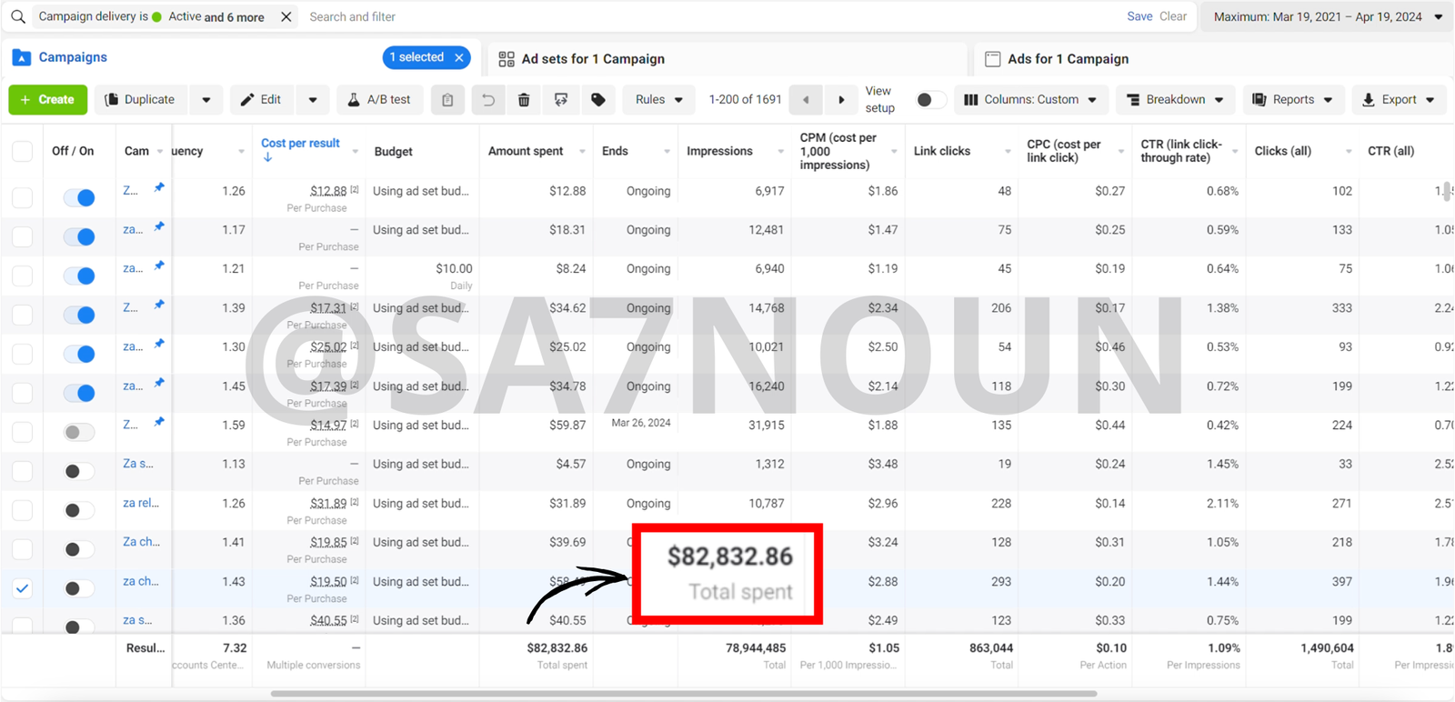Sort by CTR (link click-through rate) header
This screenshot has height=702, width=1455.
[1181, 151]
